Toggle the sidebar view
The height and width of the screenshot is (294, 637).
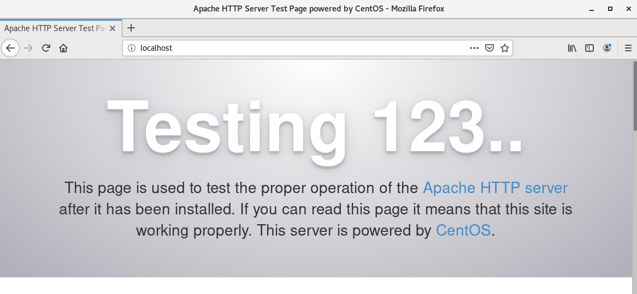click(589, 48)
